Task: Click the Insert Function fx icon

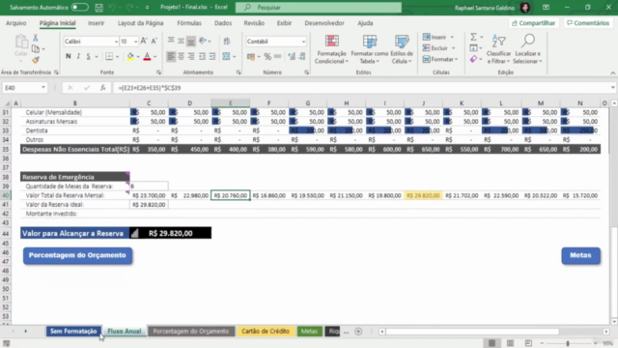Action: [x=103, y=88]
